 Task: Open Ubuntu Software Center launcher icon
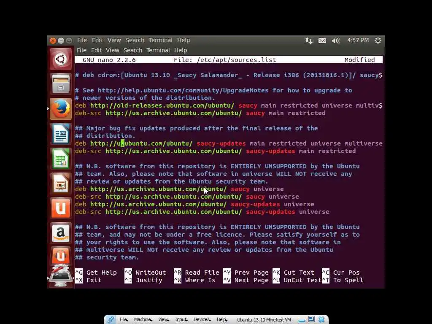pyautogui.click(x=61, y=208)
